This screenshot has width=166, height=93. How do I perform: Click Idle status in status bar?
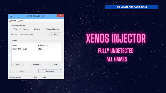click(44, 78)
